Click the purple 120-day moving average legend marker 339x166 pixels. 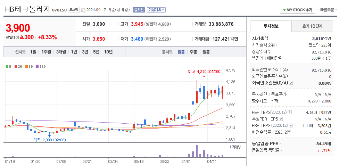click(37, 67)
